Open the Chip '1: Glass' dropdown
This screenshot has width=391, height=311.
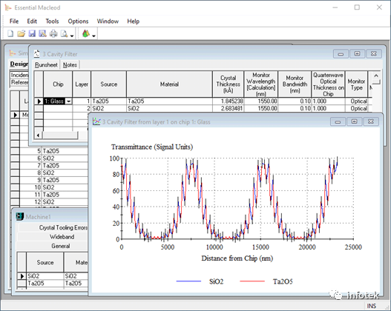pyautogui.click(x=68, y=101)
